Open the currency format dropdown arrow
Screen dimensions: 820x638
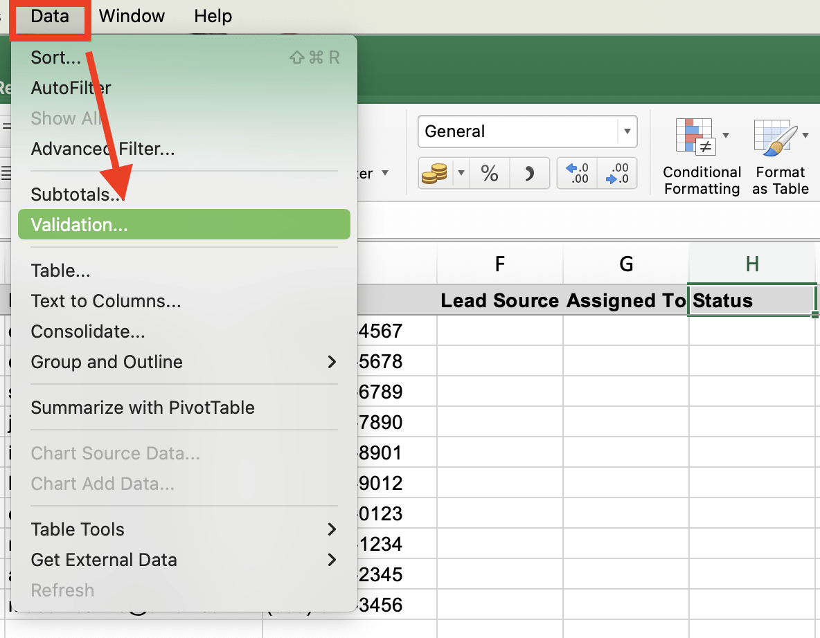coord(461,173)
